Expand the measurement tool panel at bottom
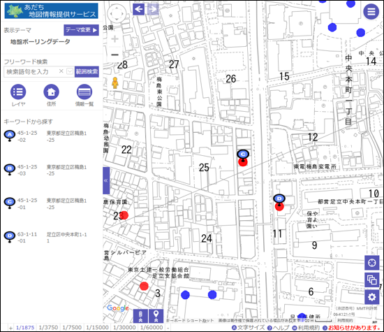 pyautogui.click(x=140, y=316)
